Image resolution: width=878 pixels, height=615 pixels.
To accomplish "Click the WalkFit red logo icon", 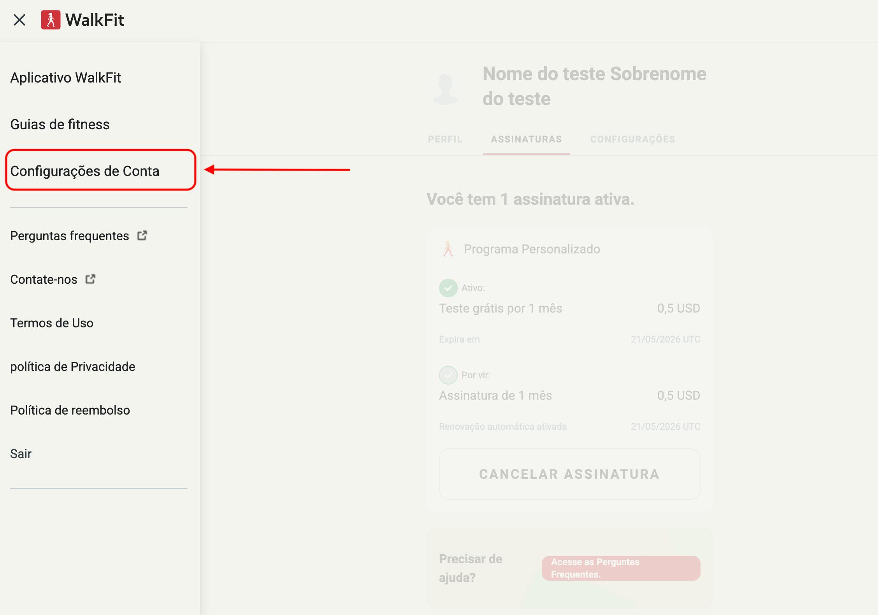I will click(x=51, y=20).
